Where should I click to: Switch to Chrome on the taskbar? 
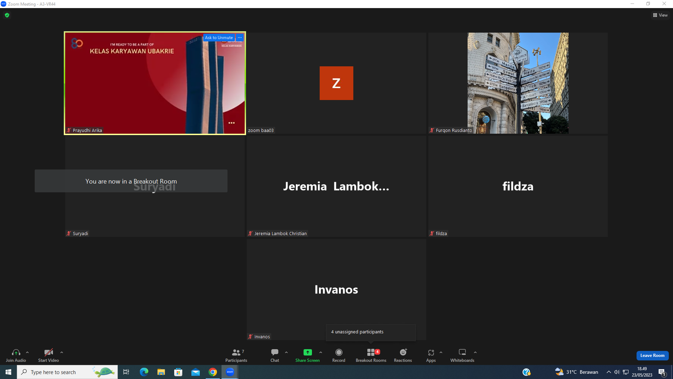tap(213, 372)
